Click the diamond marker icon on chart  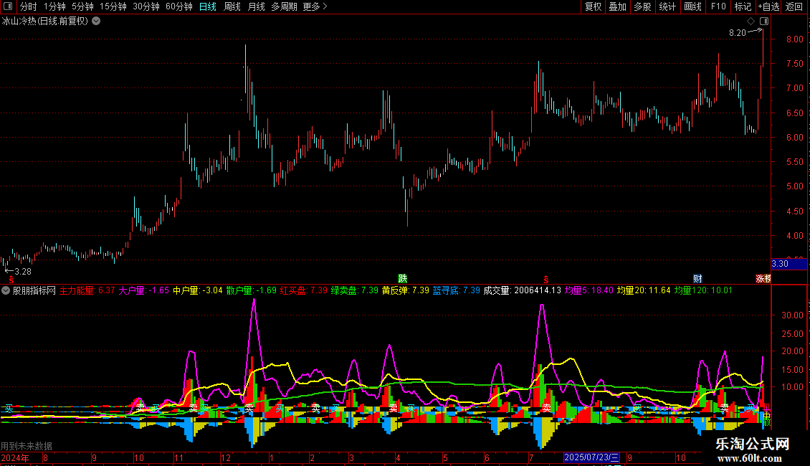click(x=751, y=22)
